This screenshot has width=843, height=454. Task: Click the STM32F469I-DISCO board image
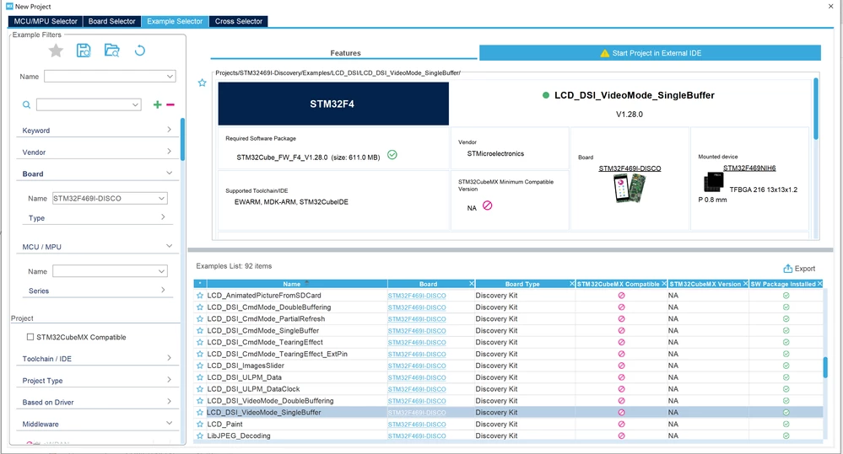click(630, 189)
